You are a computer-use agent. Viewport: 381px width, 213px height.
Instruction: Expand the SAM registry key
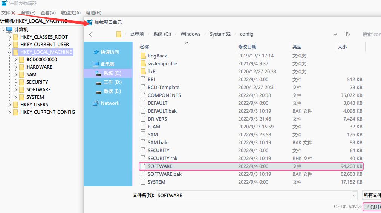coord(15,75)
